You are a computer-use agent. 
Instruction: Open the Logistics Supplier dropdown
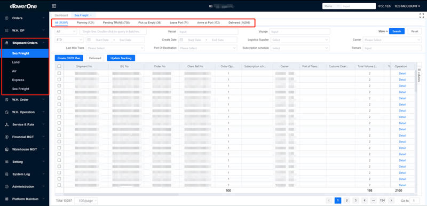pyautogui.click(x=300, y=39)
